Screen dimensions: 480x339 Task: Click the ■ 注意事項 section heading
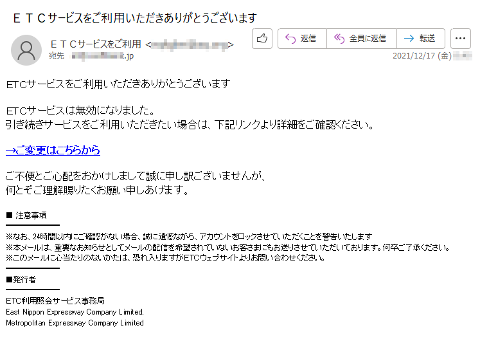coord(26,215)
